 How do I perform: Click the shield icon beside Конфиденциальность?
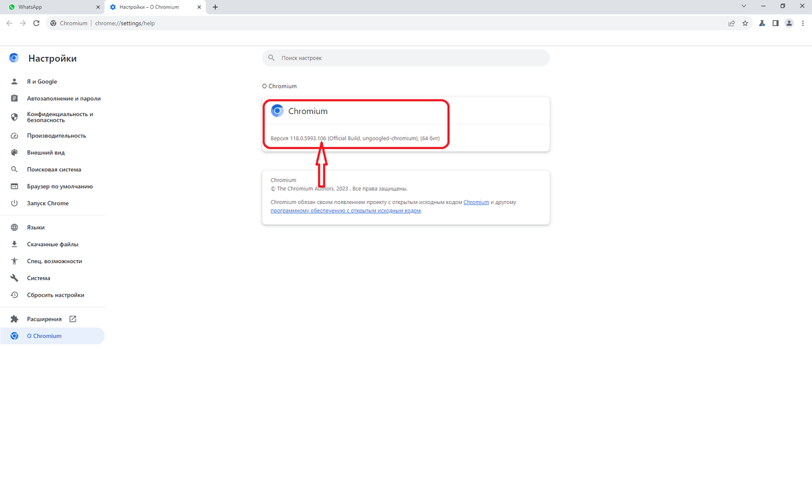pos(14,117)
